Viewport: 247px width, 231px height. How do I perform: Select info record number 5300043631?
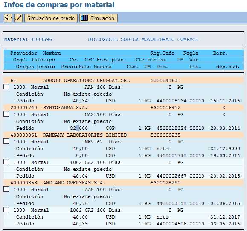coord(165,80)
